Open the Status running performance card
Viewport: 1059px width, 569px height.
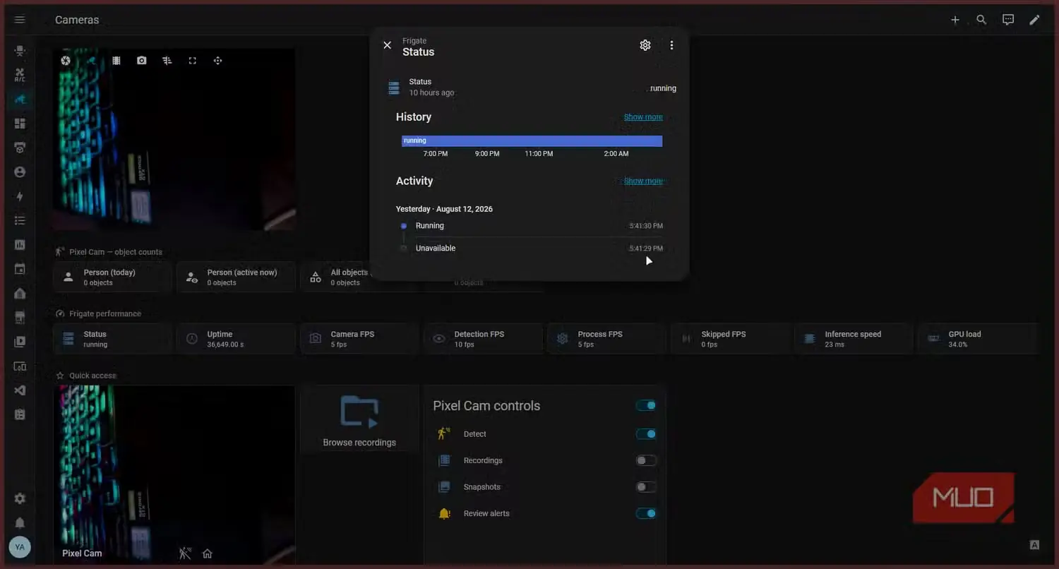click(112, 339)
